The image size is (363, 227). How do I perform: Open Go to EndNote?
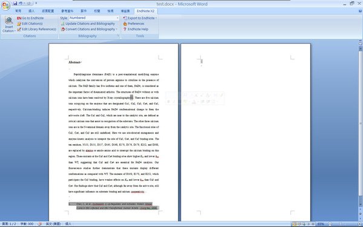click(30, 18)
